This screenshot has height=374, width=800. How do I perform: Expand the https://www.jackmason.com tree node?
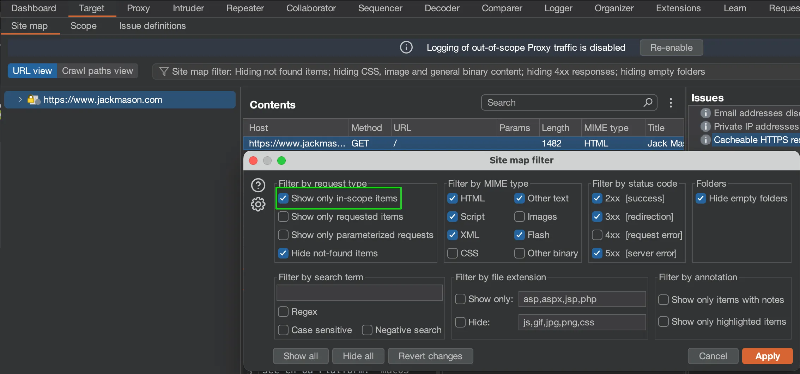[x=20, y=100]
